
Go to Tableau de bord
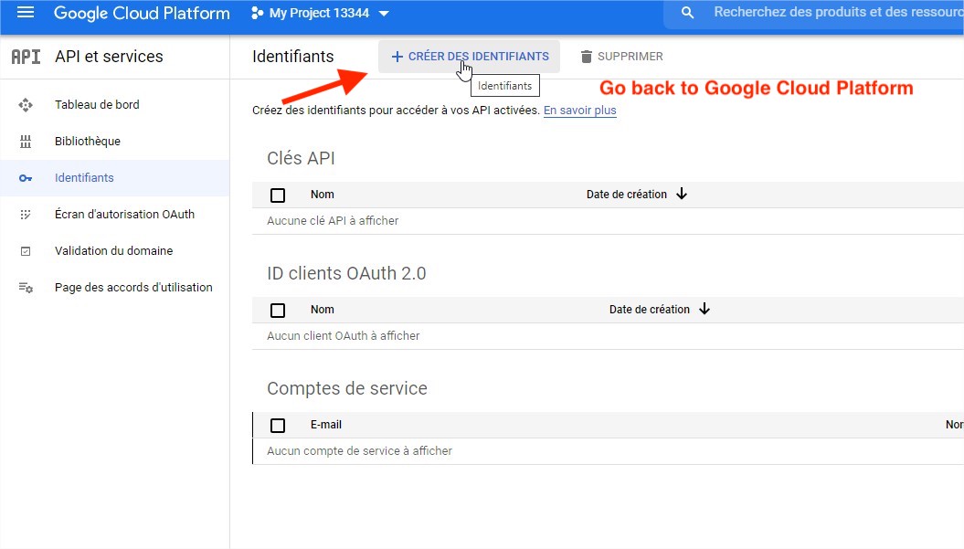coord(97,104)
